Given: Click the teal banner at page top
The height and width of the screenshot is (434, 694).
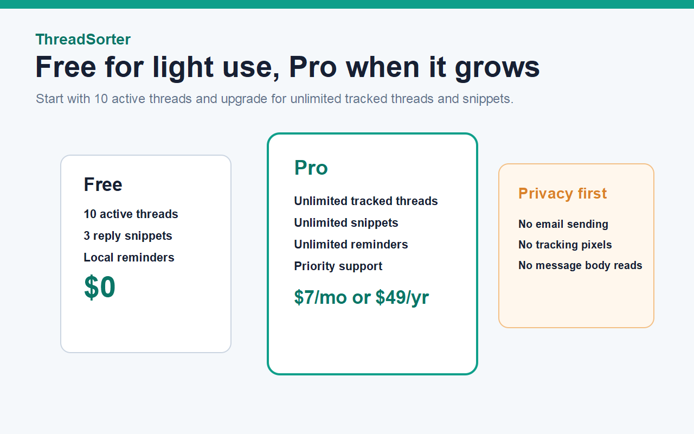Looking at the screenshot, I should [x=347, y=4].
